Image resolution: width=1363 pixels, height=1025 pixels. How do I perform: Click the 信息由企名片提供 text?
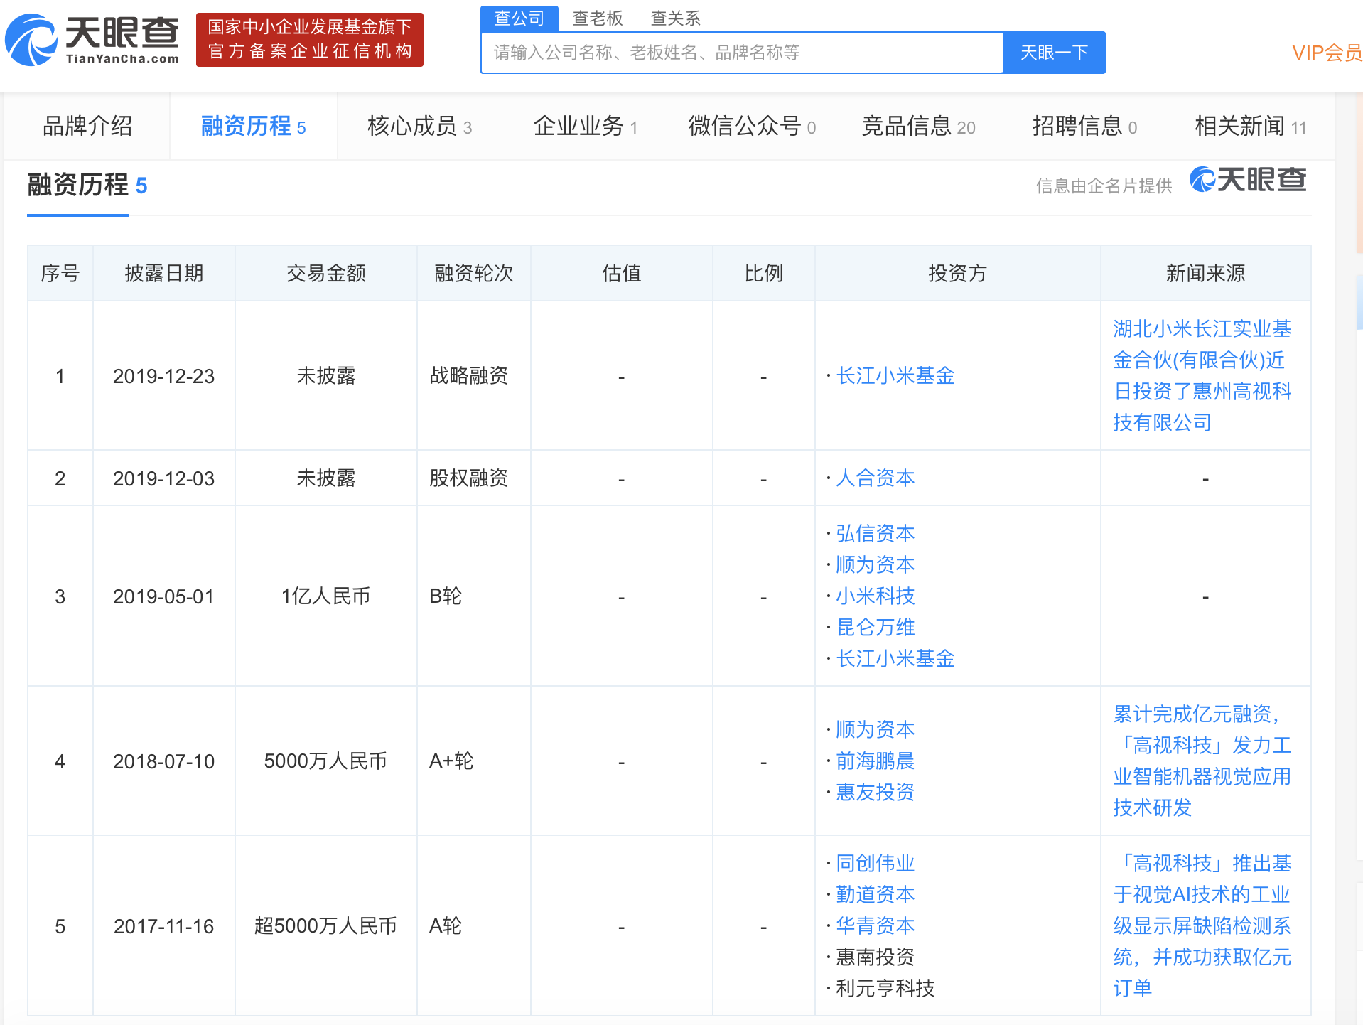point(1104,186)
